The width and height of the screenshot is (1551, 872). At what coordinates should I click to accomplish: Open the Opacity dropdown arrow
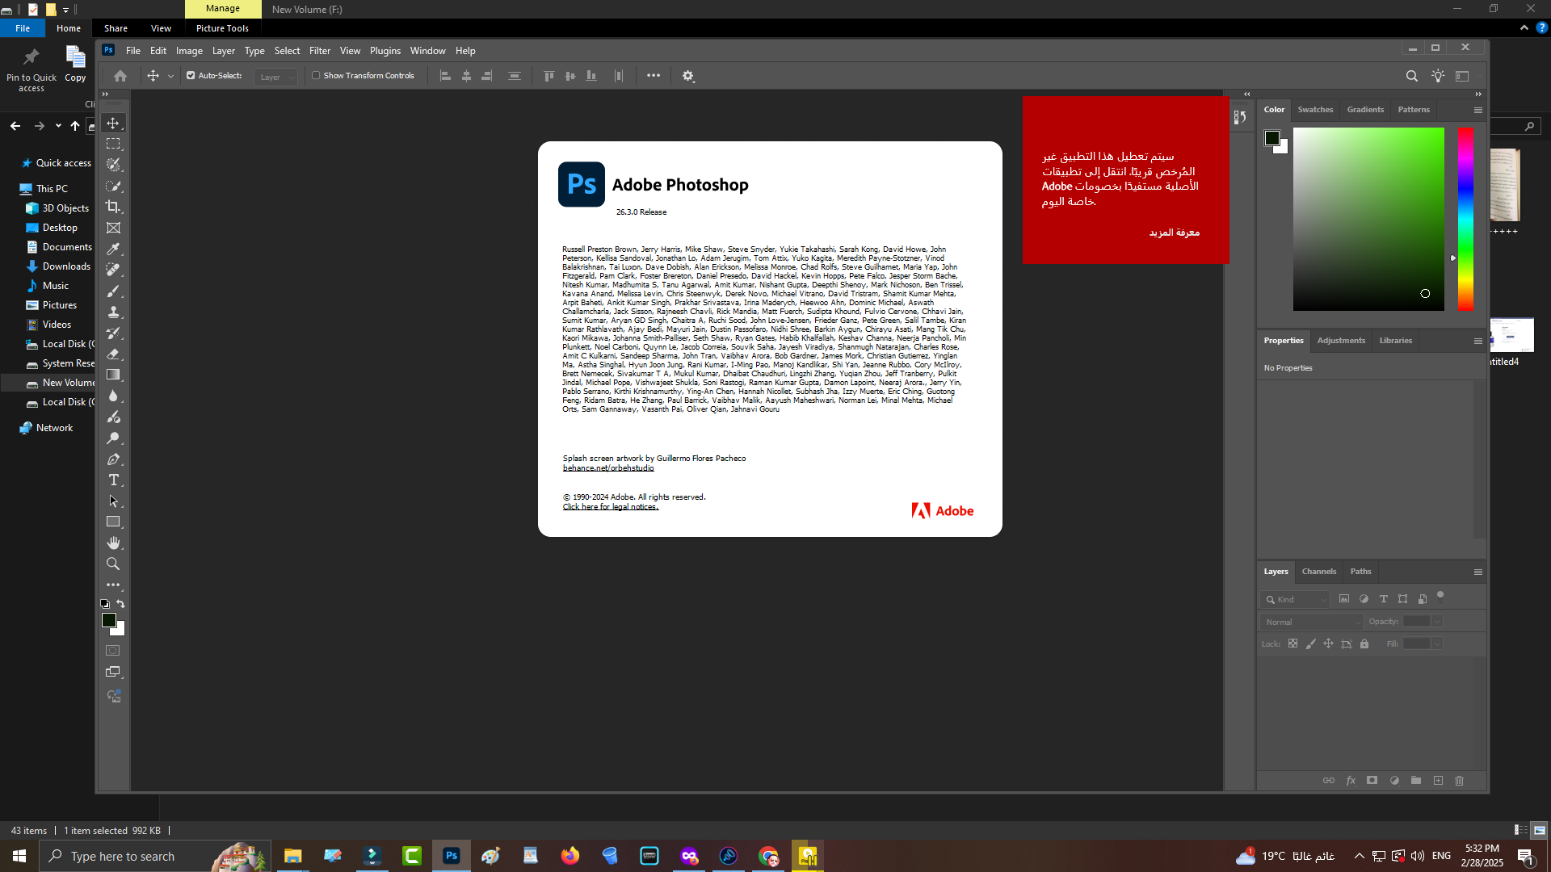tap(1437, 621)
